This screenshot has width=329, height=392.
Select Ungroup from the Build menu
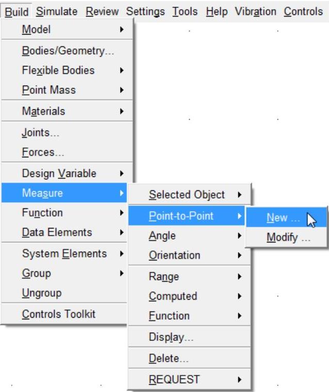point(42,293)
